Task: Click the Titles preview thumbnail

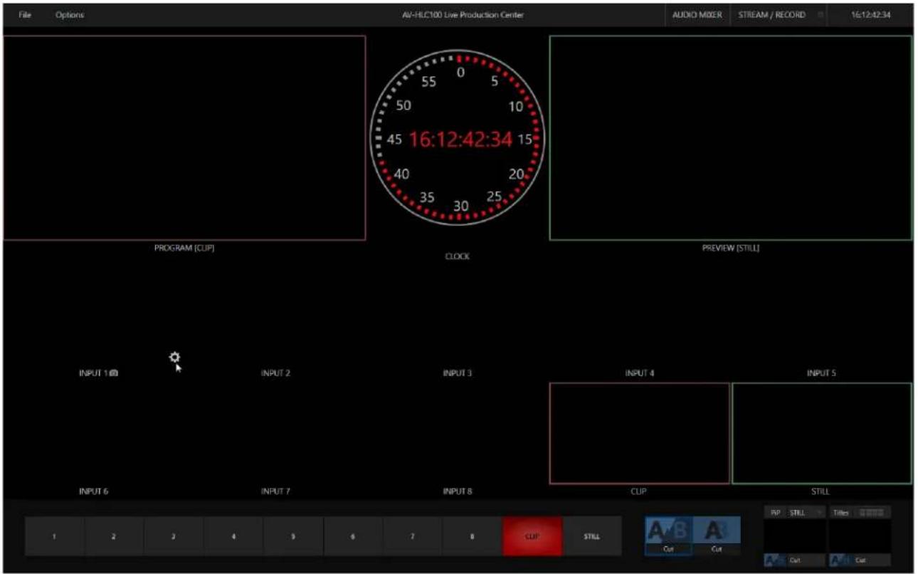Action: 860,536
